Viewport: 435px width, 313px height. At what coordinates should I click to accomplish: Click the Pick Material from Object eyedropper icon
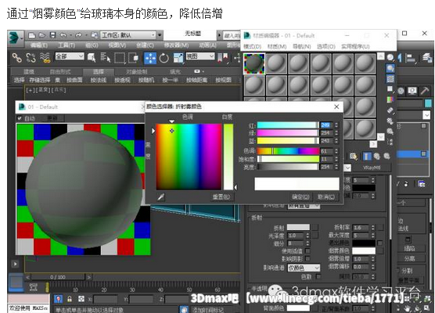click(x=353, y=156)
